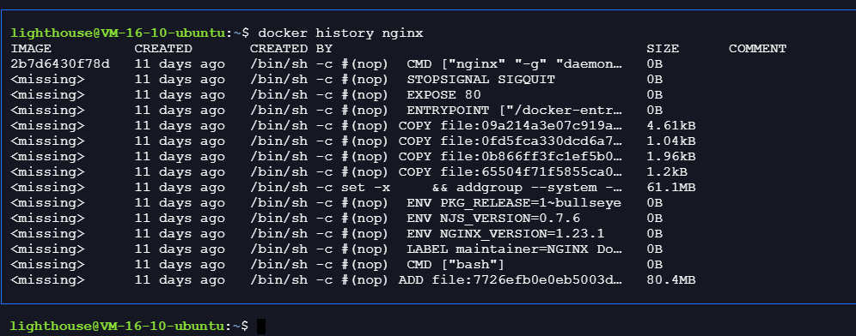Click the ENV PKG_RELEASE=1~bullseye text
856x336 pixels.
coord(514,203)
